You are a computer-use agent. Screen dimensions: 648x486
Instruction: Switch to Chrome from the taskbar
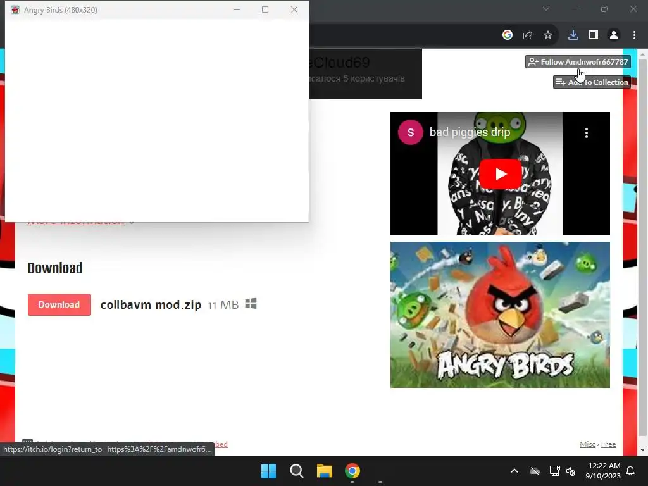click(352, 471)
